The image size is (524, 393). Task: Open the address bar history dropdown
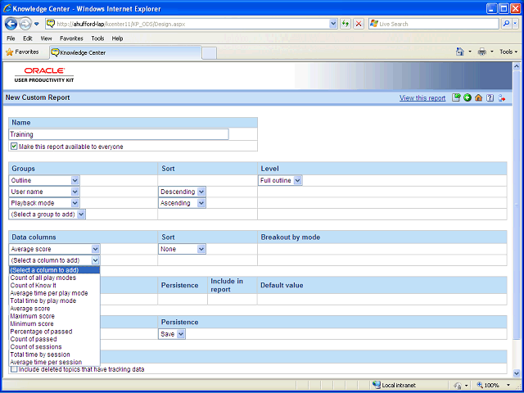tap(333, 24)
